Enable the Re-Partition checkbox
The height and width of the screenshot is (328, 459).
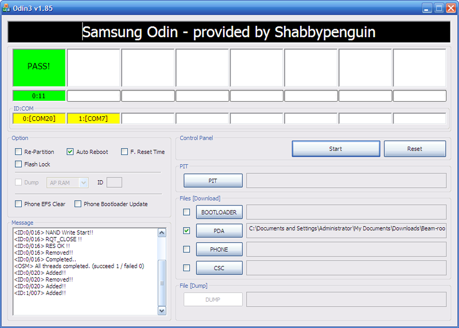pyautogui.click(x=18, y=152)
